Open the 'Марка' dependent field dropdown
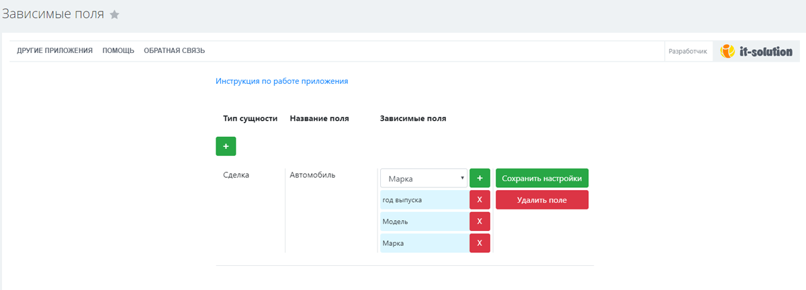This screenshot has height=290, width=806. point(424,178)
